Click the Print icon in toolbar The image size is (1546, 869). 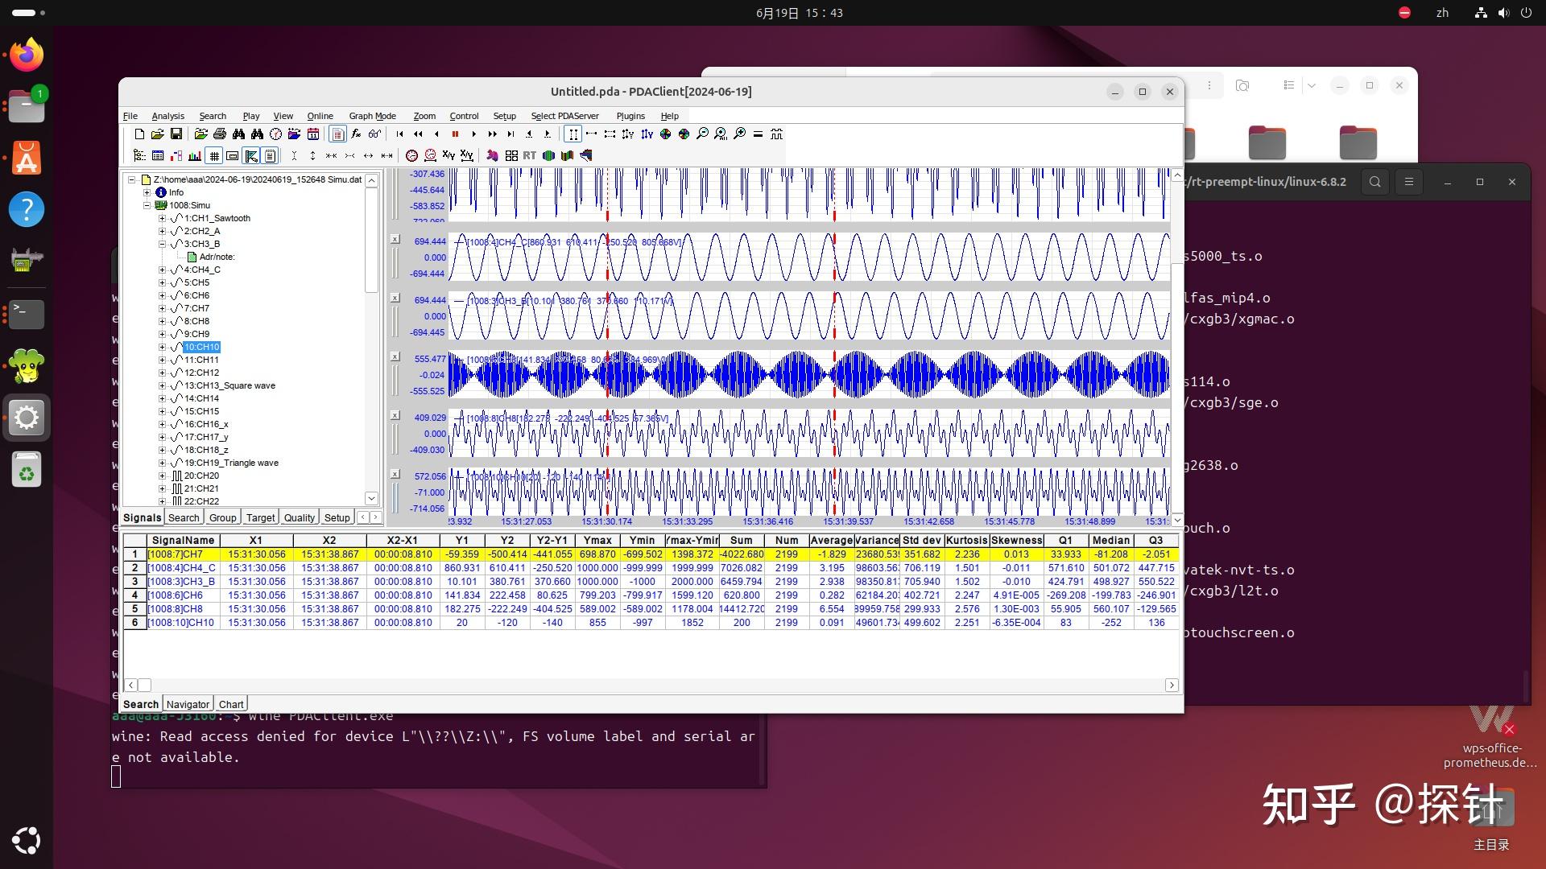coord(219,134)
